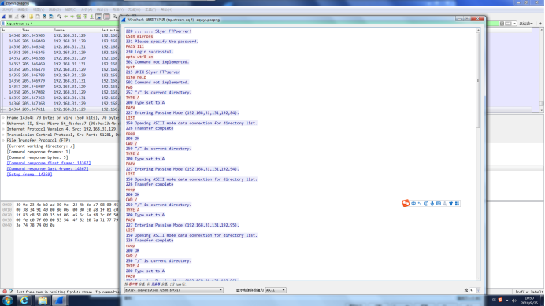Open the display filter history dropdown arrow

pyautogui.click(x=514, y=24)
